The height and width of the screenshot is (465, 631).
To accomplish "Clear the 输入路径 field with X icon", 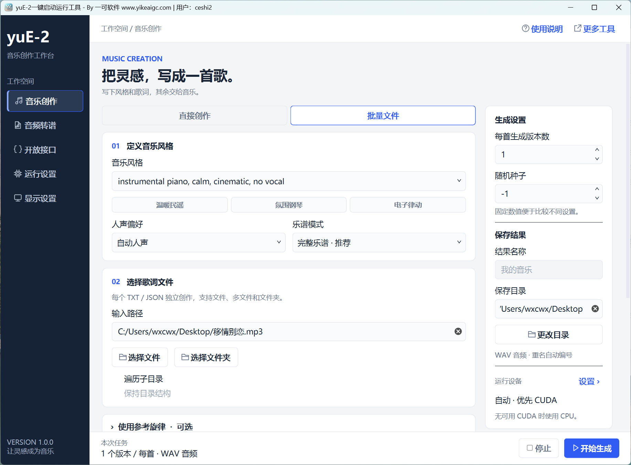I will tap(458, 331).
